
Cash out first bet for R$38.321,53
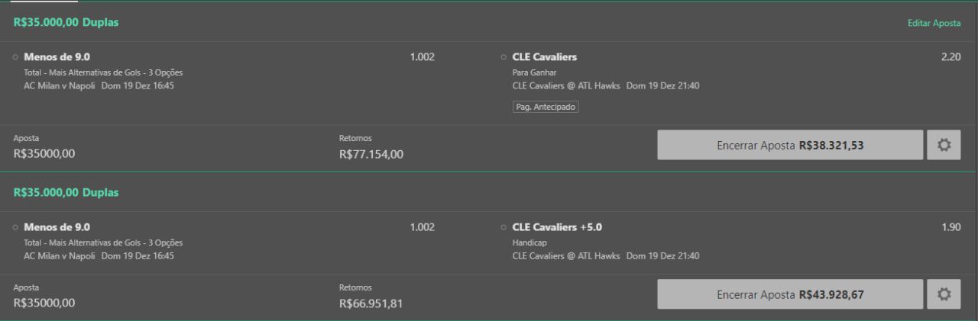[790, 145]
